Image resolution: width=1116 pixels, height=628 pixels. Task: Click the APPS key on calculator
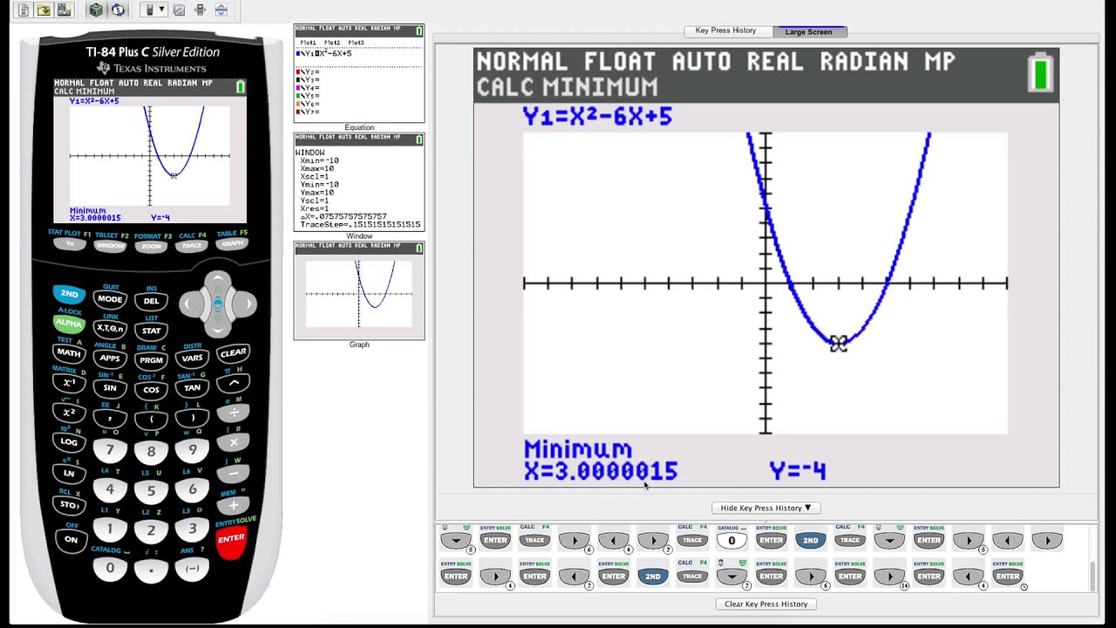110,358
